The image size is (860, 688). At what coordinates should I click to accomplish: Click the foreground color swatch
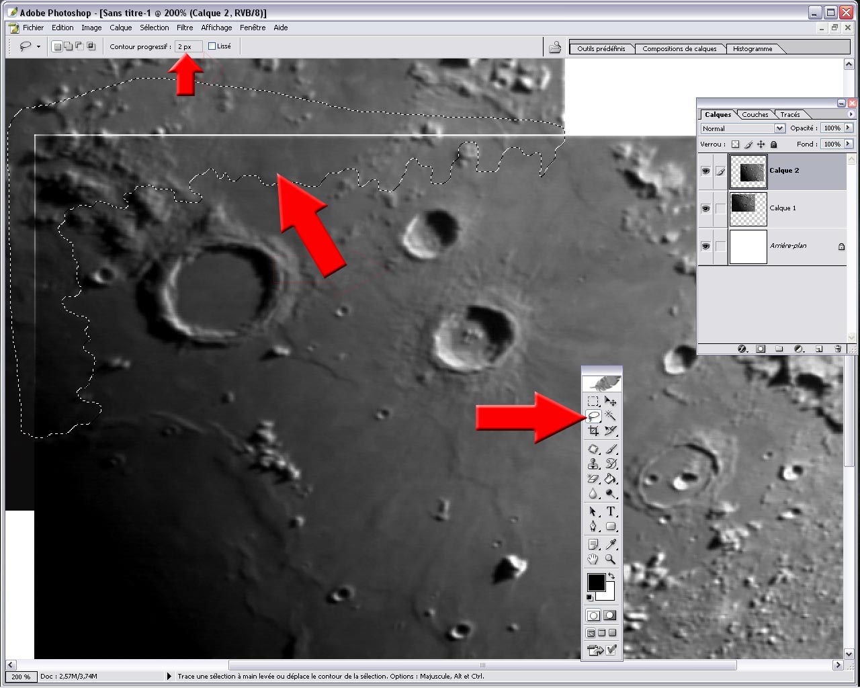tap(595, 582)
